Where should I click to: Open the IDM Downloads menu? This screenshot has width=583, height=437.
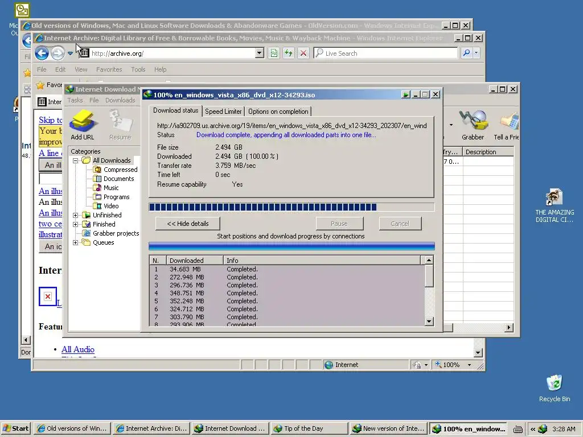[x=120, y=100]
